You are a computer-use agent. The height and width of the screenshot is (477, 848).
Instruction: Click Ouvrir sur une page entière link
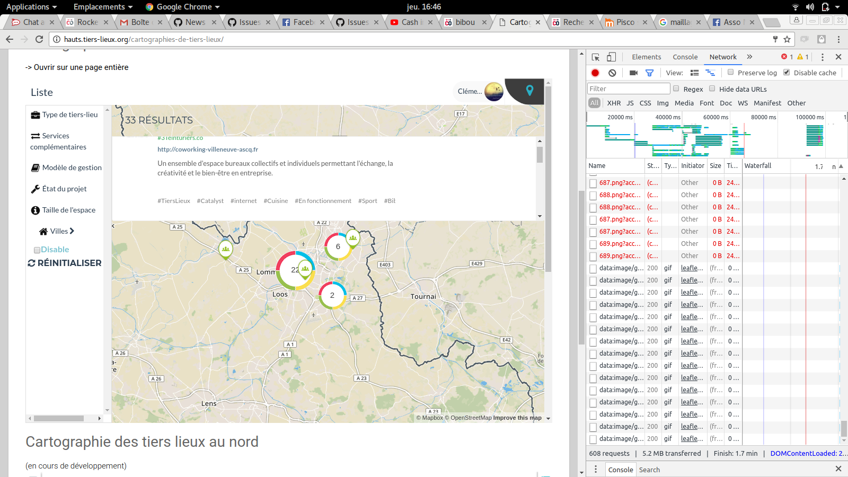point(77,67)
